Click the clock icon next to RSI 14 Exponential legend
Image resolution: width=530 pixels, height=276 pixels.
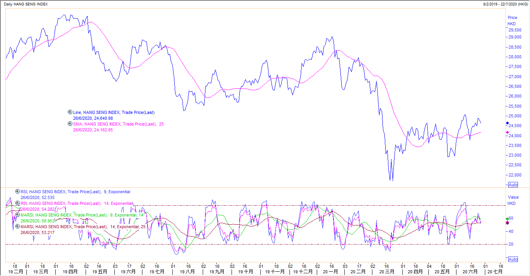[x=18, y=203]
